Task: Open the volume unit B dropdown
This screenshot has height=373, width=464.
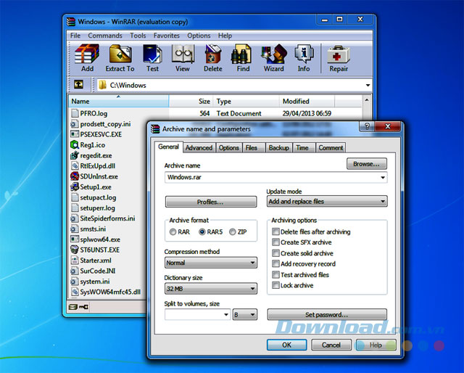Action: [245, 315]
